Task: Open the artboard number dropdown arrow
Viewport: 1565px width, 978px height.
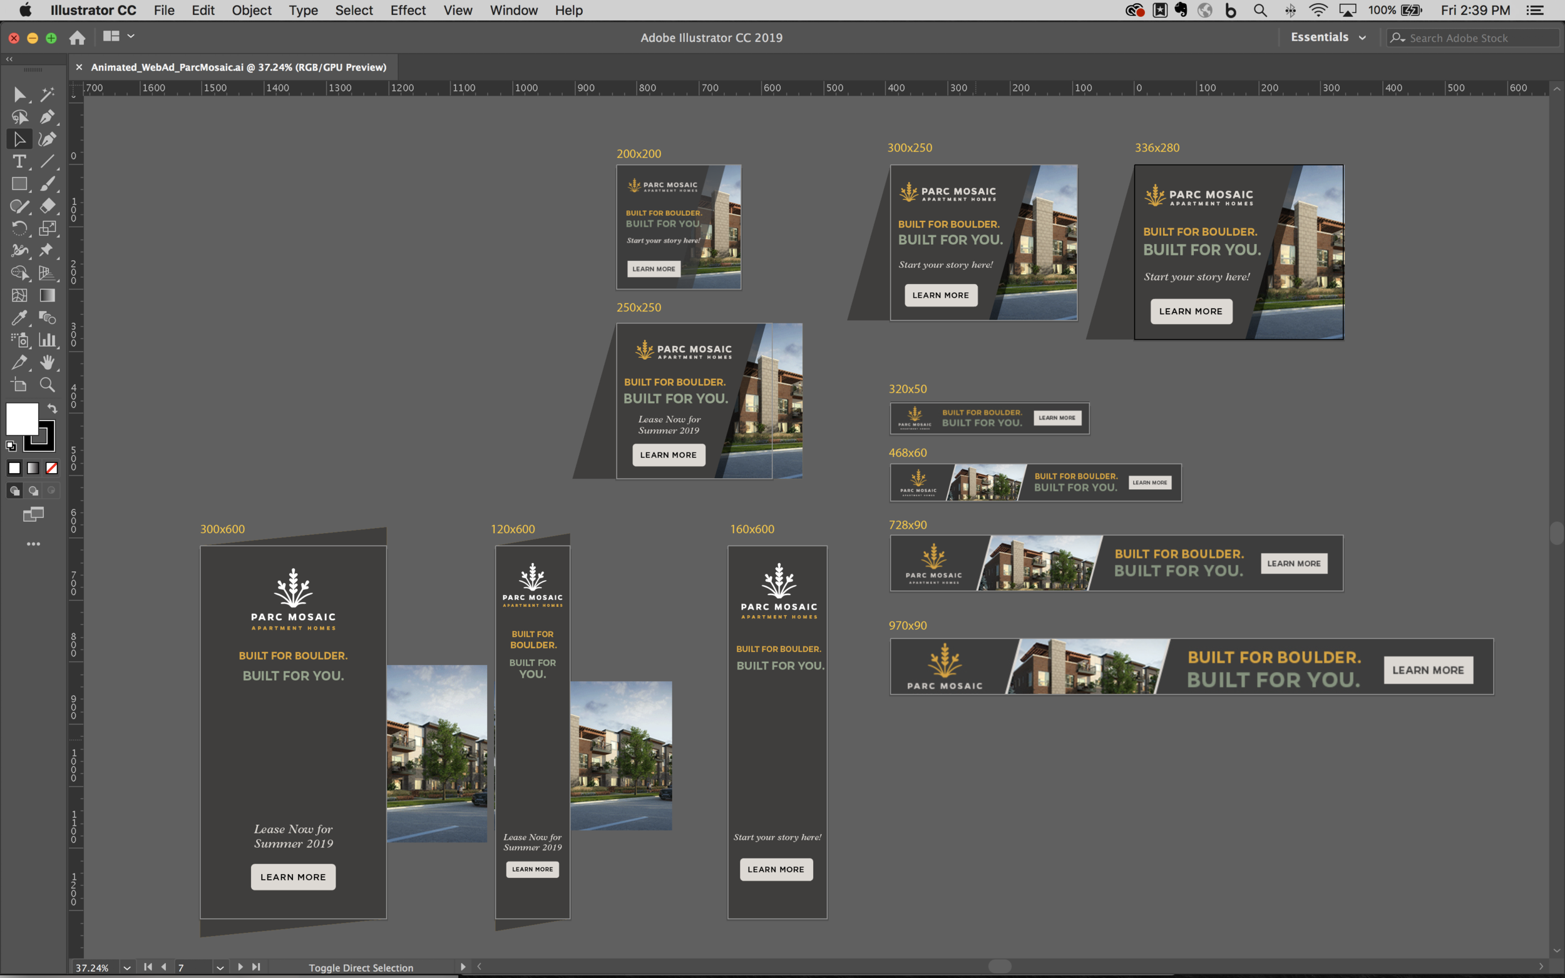Action: (220, 967)
